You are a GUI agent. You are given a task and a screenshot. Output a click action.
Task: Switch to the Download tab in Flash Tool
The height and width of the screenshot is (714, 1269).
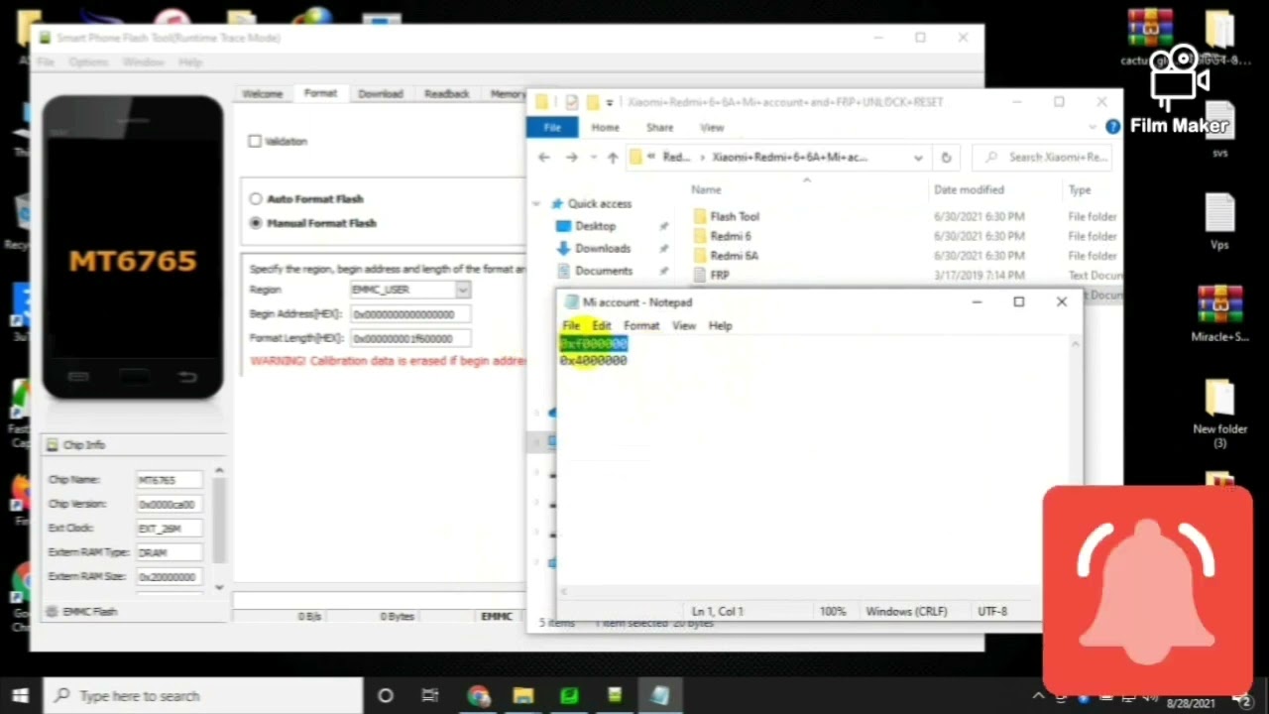coord(381,93)
